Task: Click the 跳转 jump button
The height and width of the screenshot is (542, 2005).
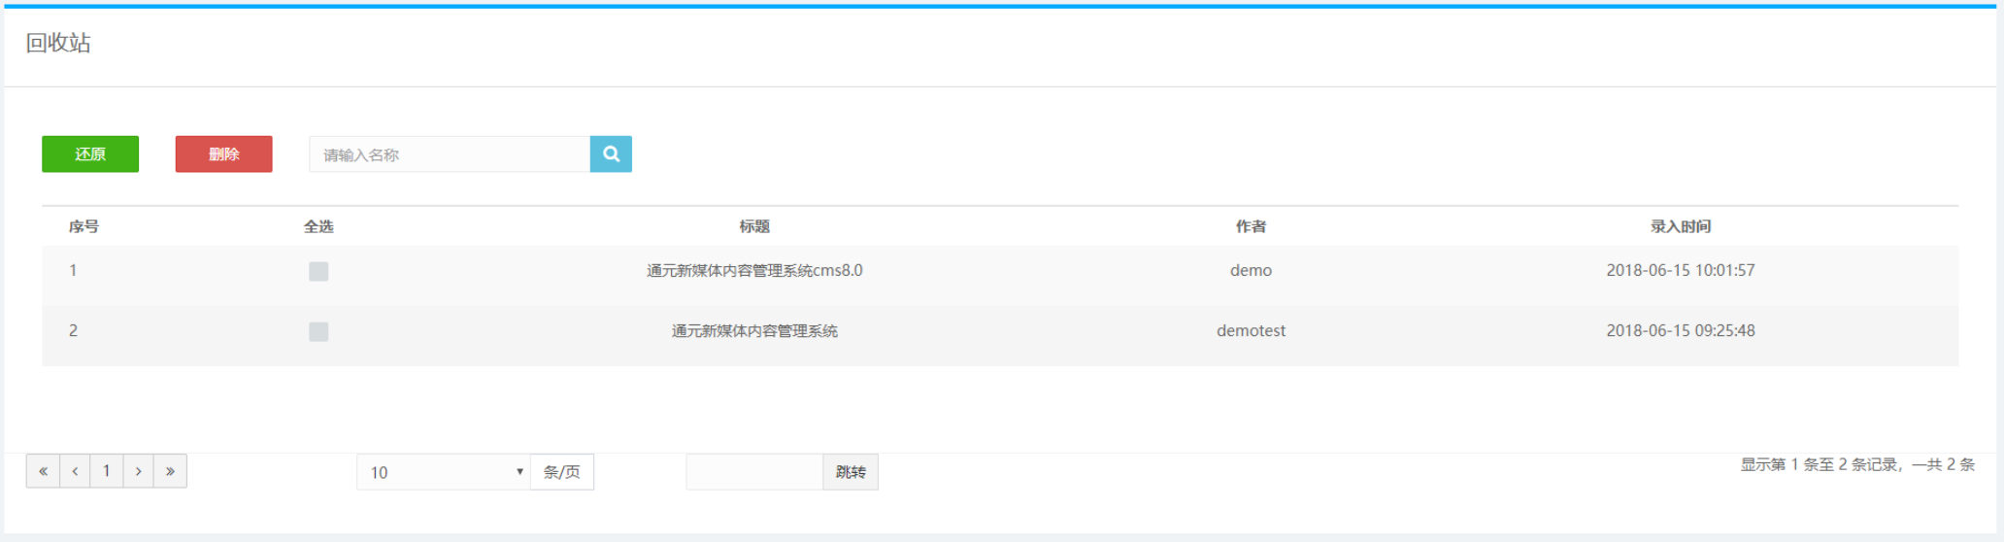Action: coord(851,472)
